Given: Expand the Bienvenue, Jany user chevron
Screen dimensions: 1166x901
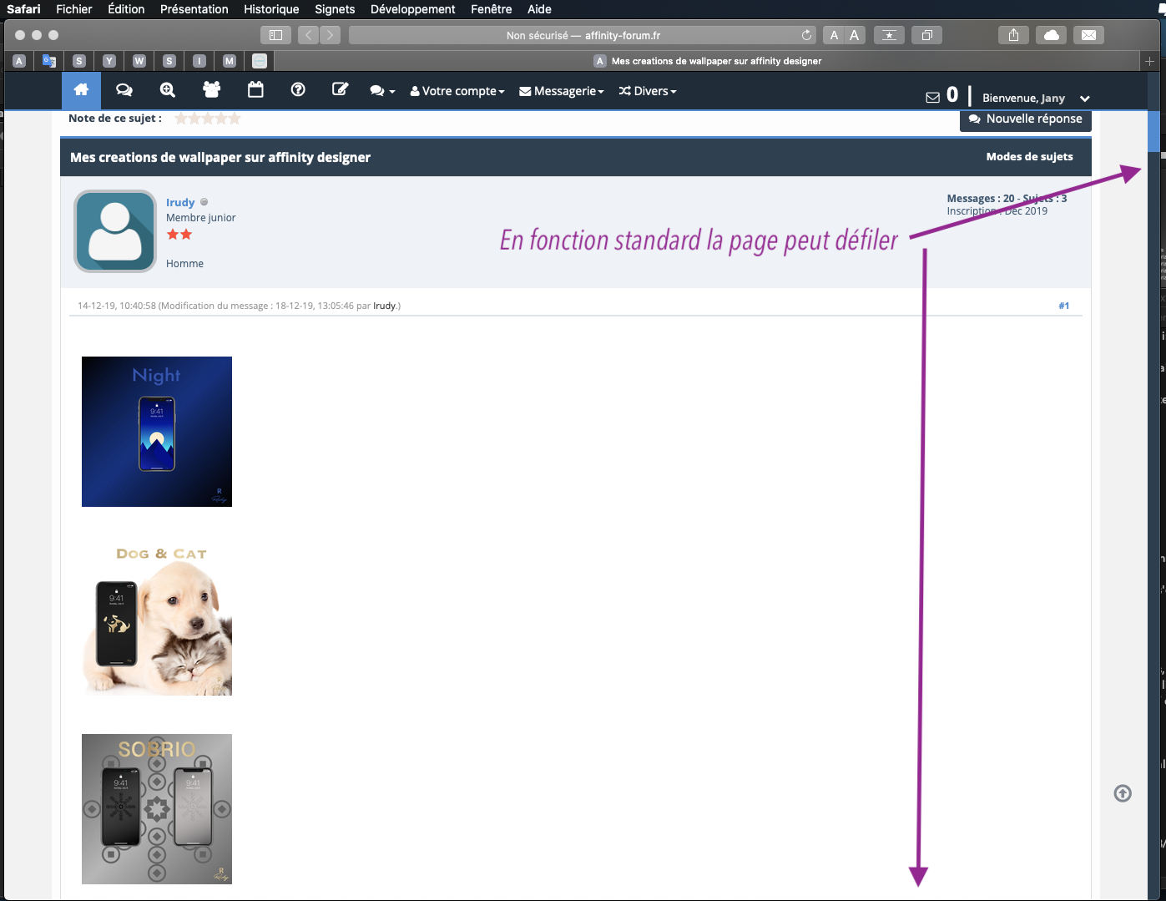Looking at the screenshot, I should 1084,99.
